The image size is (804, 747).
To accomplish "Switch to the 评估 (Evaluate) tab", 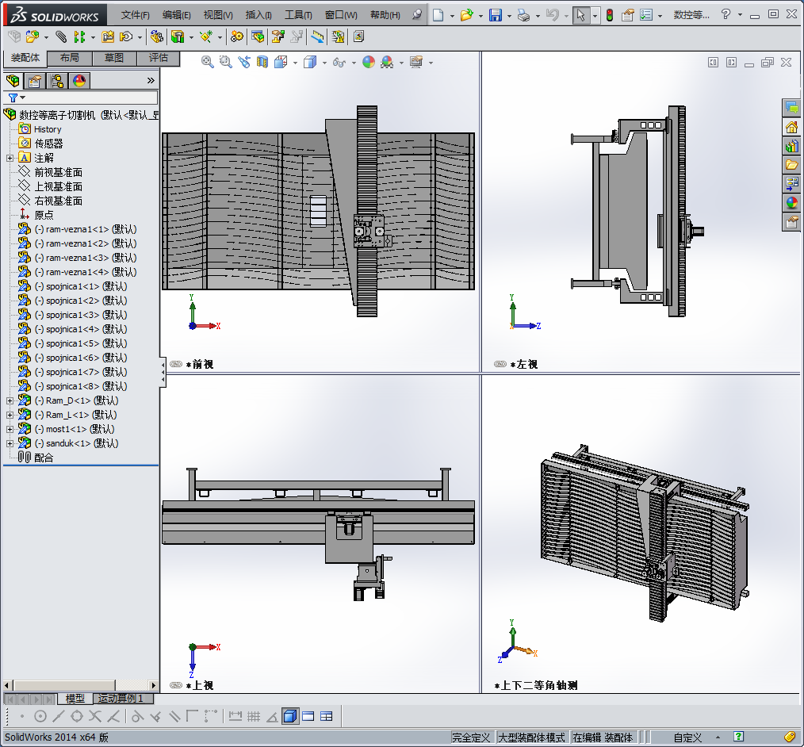I will pyautogui.click(x=159, y=58).
